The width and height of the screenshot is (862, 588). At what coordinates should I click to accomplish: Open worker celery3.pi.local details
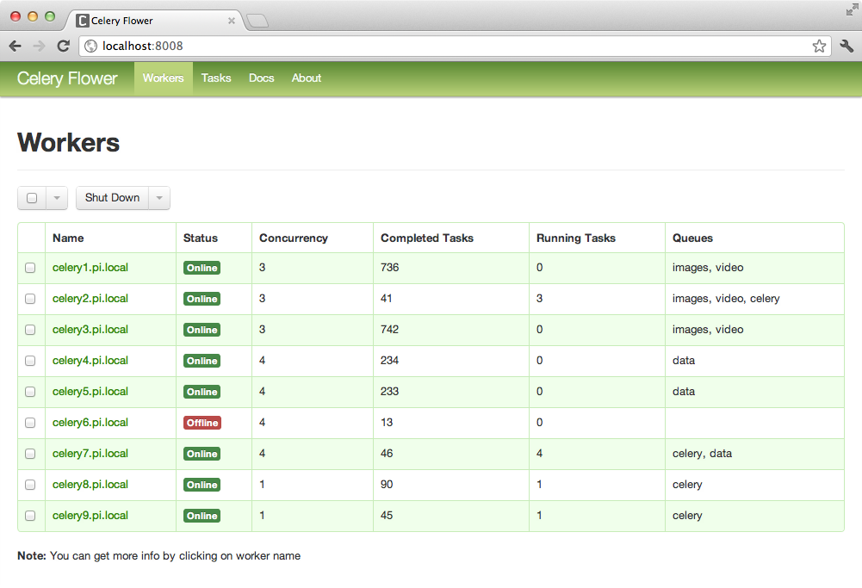click(90, 330)
